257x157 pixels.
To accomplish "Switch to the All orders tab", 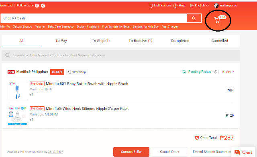I will (x=21, y=41).
